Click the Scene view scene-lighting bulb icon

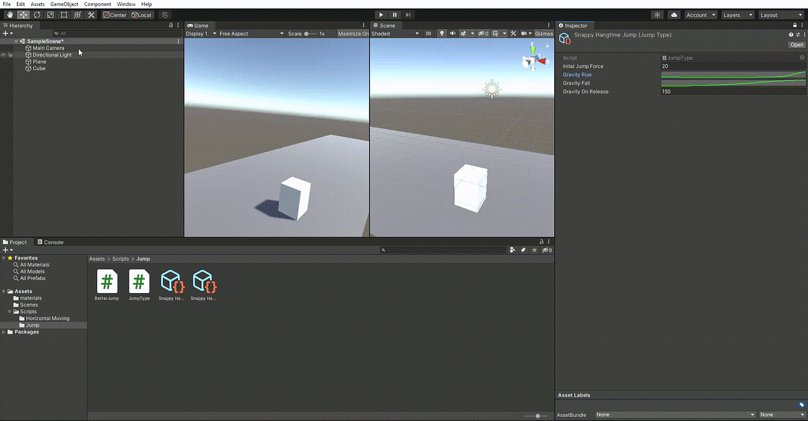[x=442, y=33]
